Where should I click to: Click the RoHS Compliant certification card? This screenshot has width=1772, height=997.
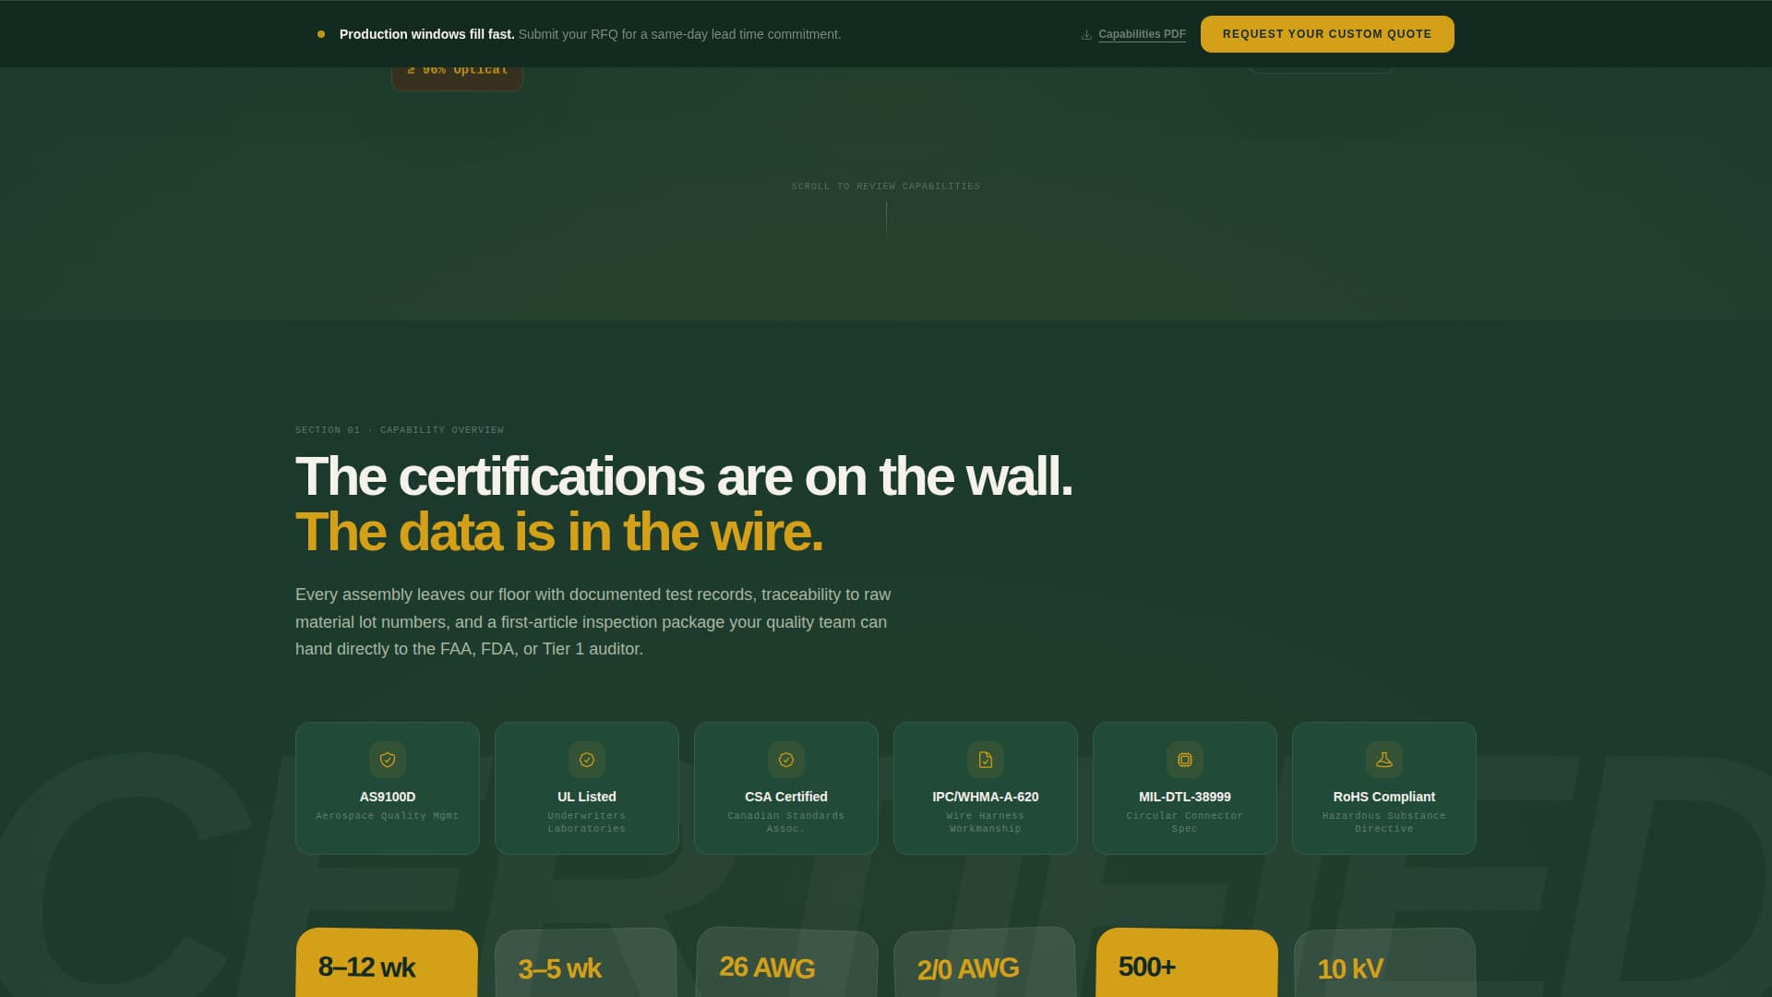pyautogui.click(x=1383, y=787)
